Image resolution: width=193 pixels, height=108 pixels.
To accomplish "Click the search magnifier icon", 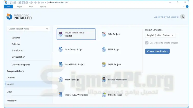I will [x=47, y=29].
